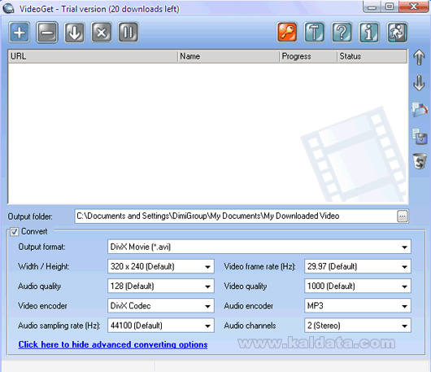Pause downloads with pause toolbar button
Screen dimensions: 431x372
pos(128,33)
